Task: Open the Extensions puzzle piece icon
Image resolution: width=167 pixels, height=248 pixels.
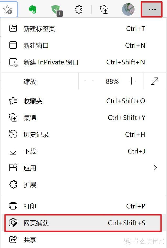Action: pyautogui.click(x=78, y=9)
